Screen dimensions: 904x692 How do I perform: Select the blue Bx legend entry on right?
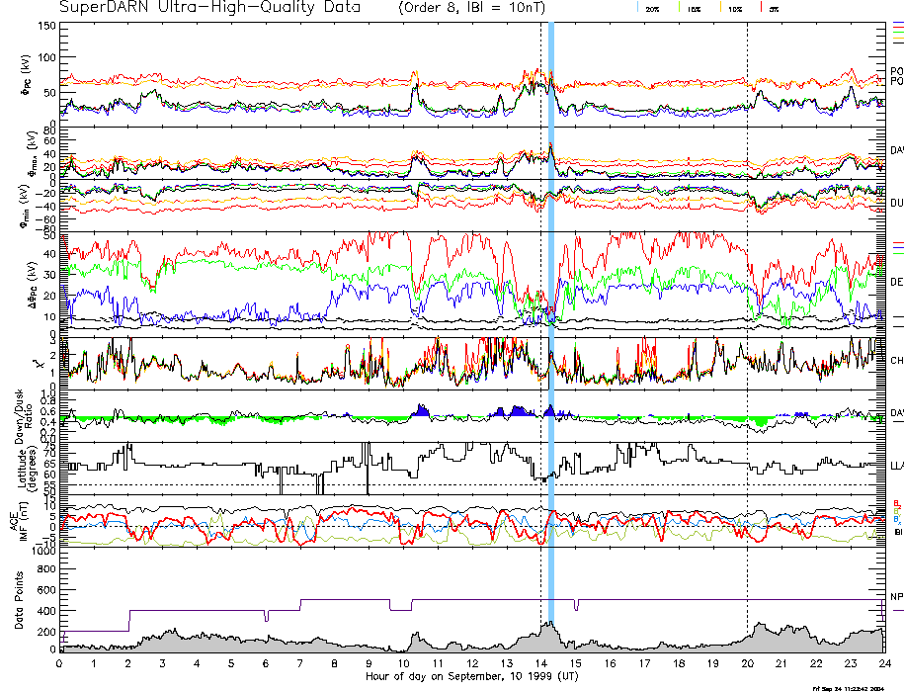click(x=896, y=519)
